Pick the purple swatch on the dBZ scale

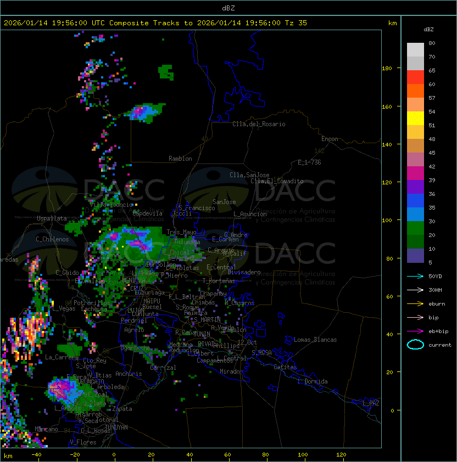click(415, 187)
